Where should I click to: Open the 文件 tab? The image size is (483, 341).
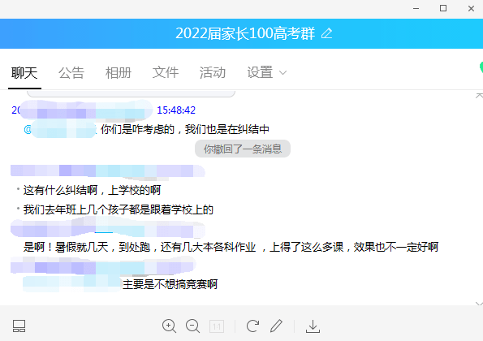[166, 73]
